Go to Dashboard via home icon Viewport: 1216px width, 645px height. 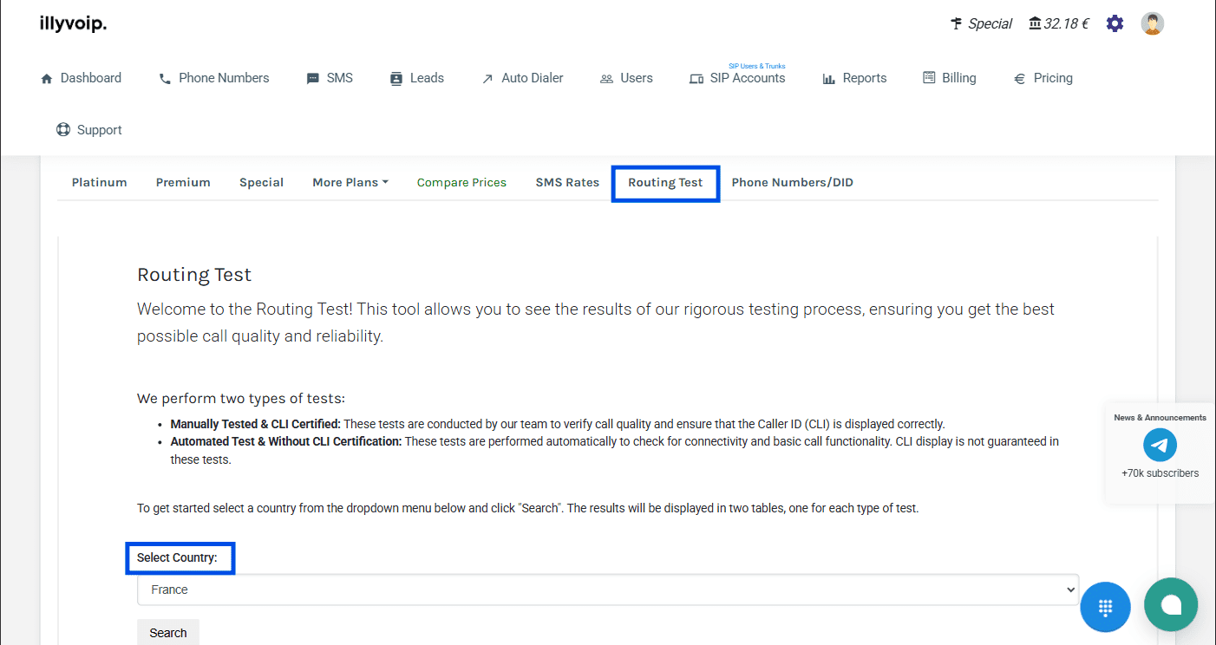point(47,78)
